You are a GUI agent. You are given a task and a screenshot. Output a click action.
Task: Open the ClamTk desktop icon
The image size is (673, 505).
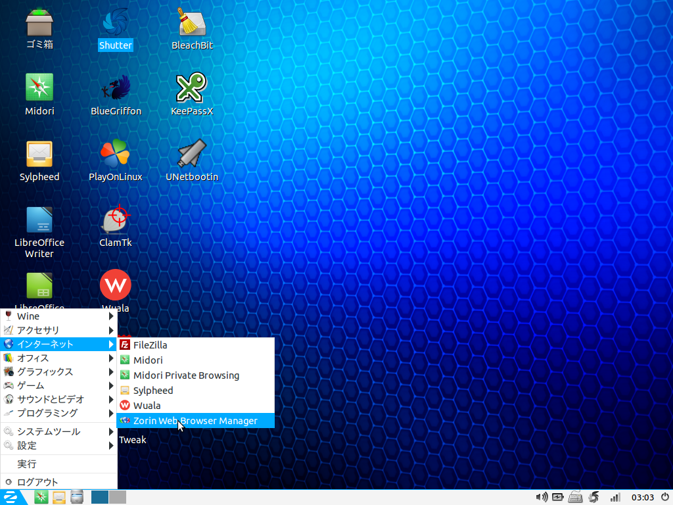(x=115, y=226)
